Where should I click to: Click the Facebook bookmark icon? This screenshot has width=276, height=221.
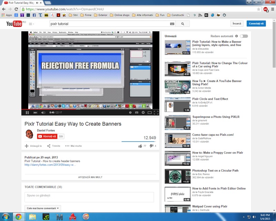[x=34, y=15]
